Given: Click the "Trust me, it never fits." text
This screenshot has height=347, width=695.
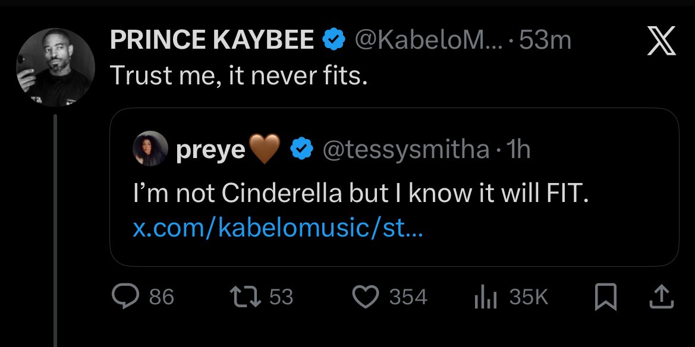Looking at the screenshot, I should (240, 76).
